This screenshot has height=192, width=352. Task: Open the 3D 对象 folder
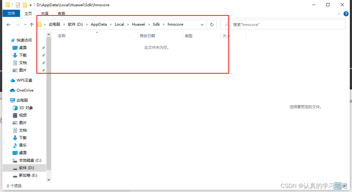26,108
